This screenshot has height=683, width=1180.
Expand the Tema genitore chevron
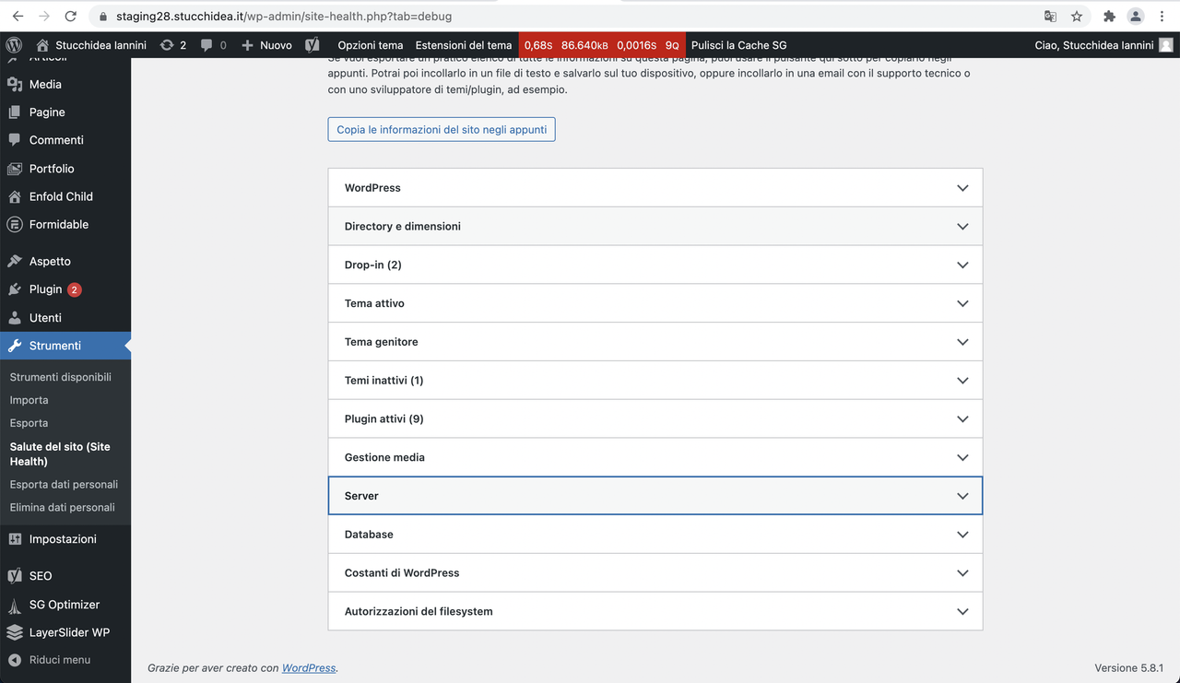pyautogui.click(x=962, y=342)
